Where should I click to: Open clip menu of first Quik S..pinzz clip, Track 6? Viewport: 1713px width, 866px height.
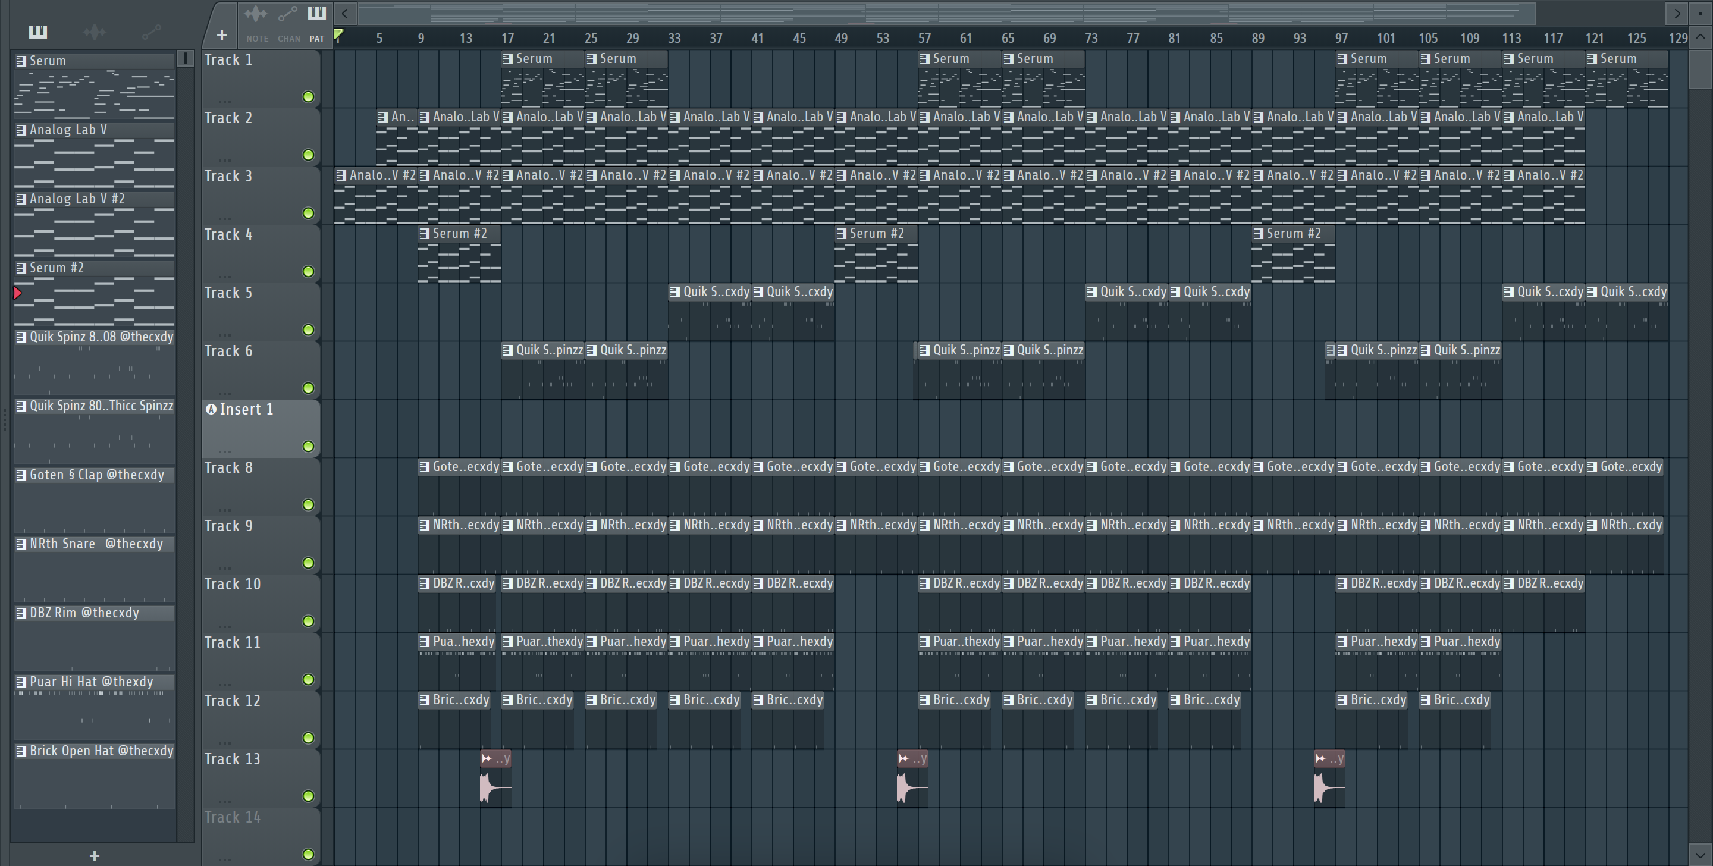click(x=508, y=350)
